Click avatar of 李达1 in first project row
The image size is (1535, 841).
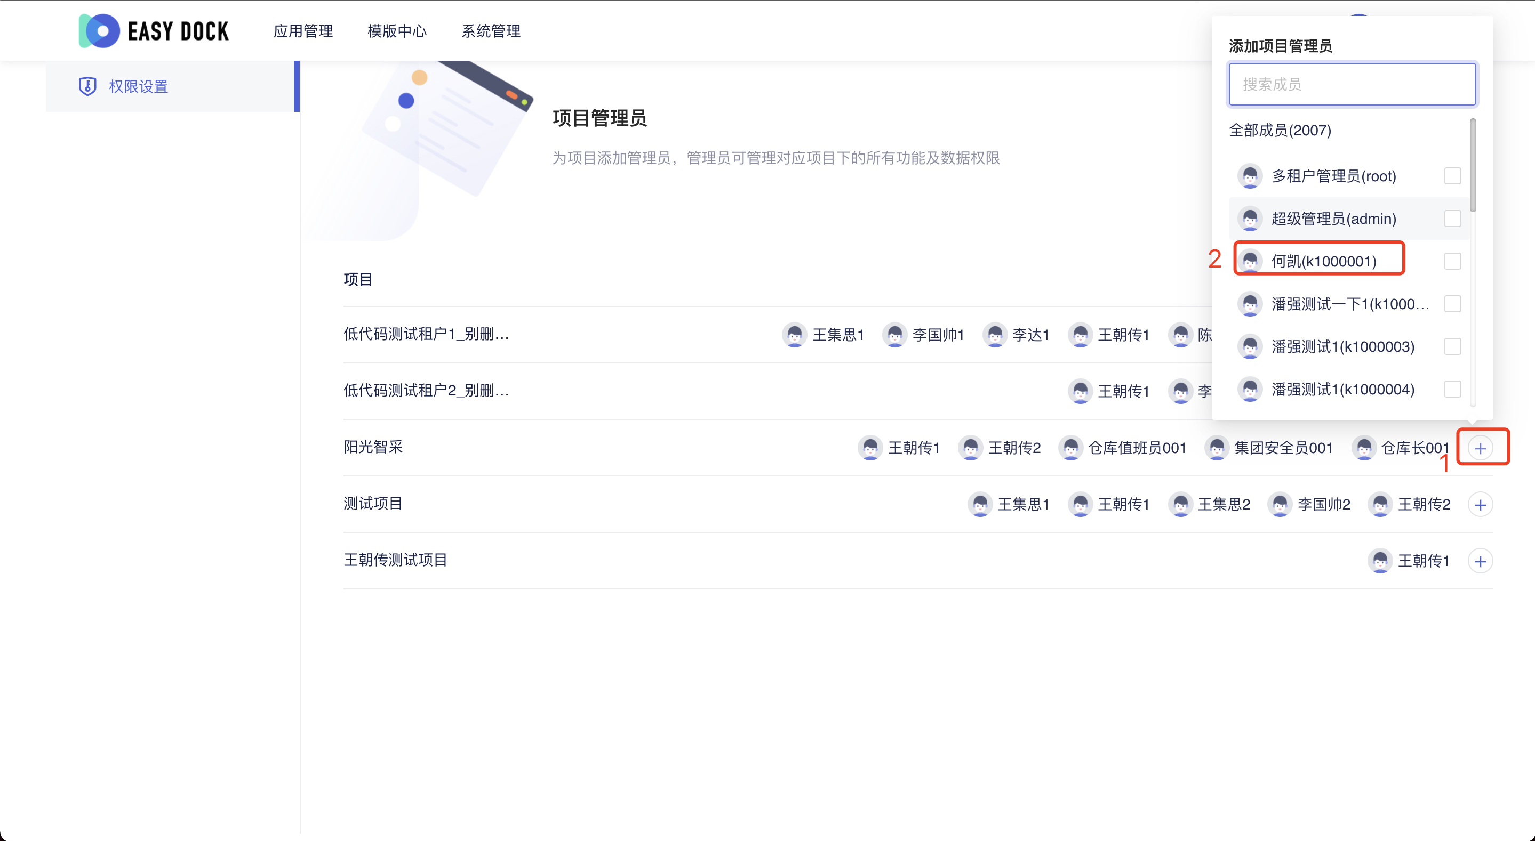point(995,335)
